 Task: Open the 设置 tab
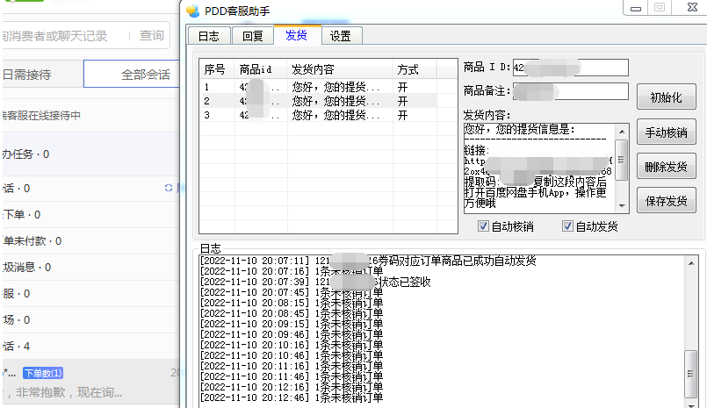341,36
